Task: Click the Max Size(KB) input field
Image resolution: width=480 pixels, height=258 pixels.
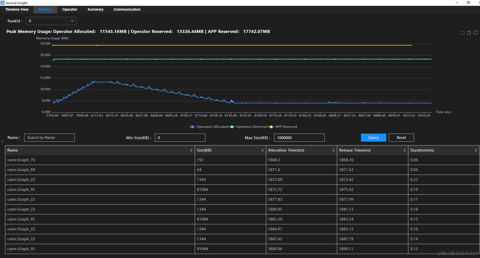Action: click(x=299, y=138)
